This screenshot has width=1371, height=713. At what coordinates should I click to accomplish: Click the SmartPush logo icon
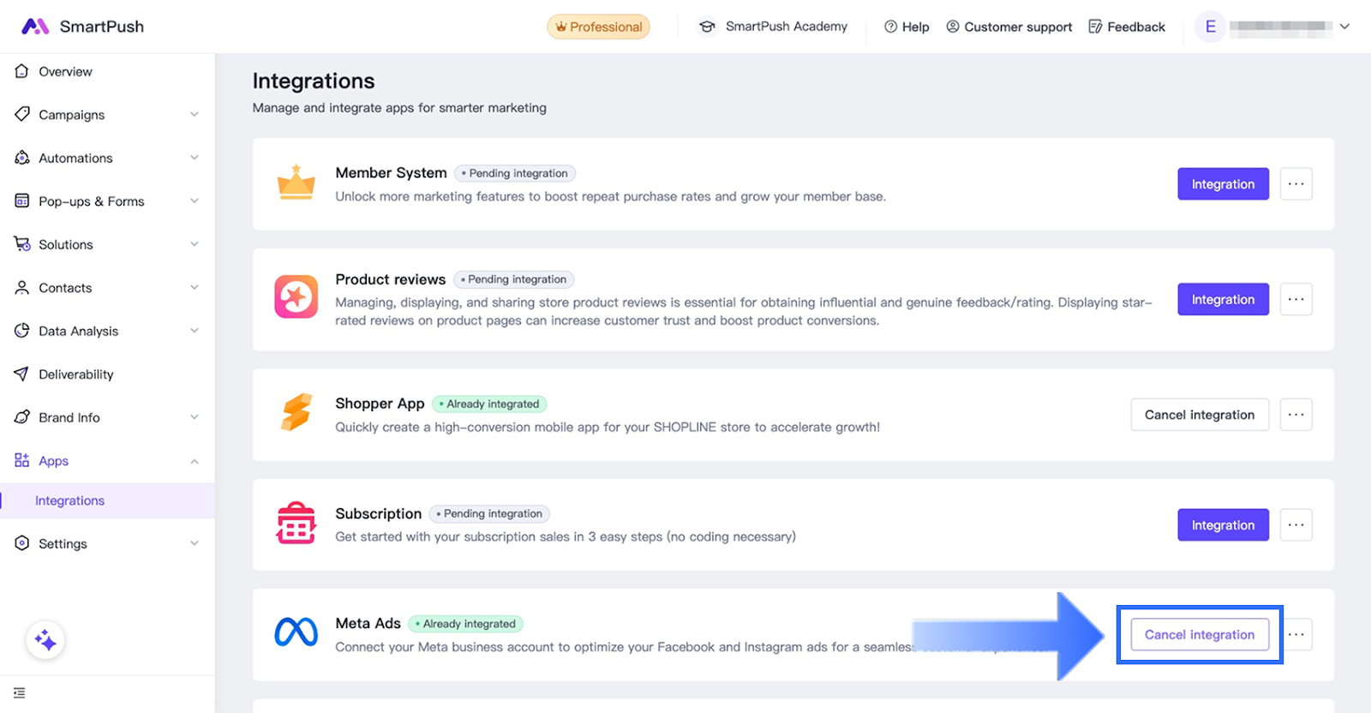pos(34,27)
